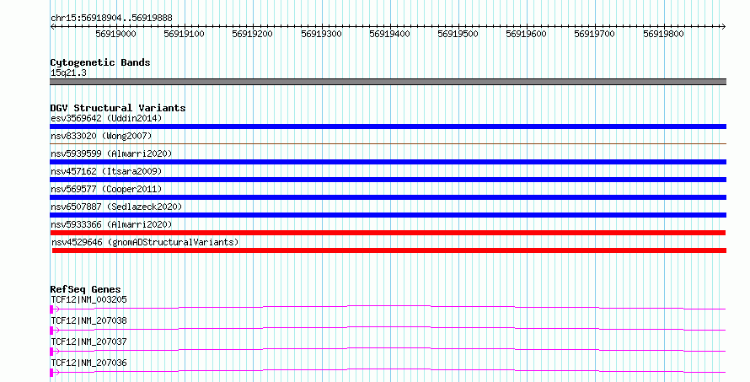Click the blue bar for nsv569577
Image resolution: width=750 pixels, height=382 pixels.
(388, 197)
